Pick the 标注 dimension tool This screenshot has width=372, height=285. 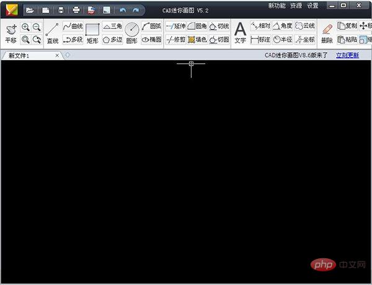tap(260, 40)
